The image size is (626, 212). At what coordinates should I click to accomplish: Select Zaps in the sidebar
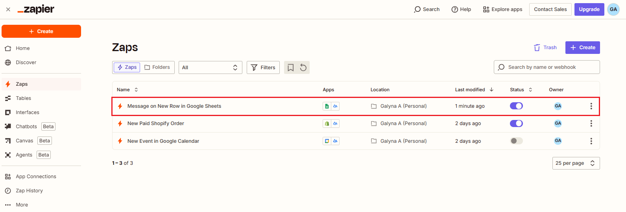click(x=41, y=84)
